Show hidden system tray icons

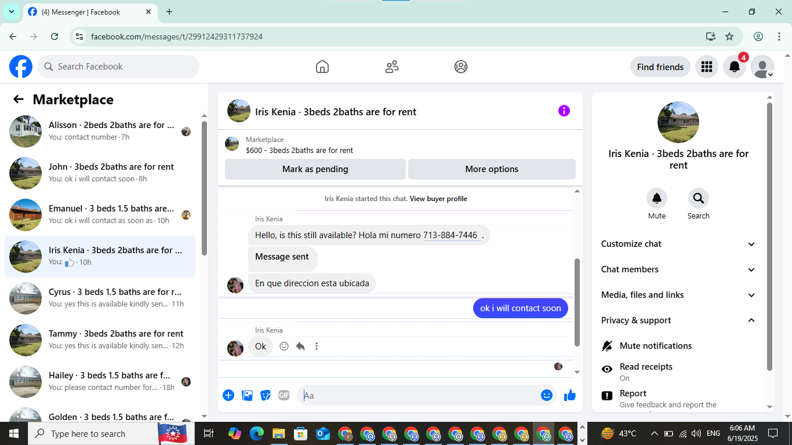(655, 433)
